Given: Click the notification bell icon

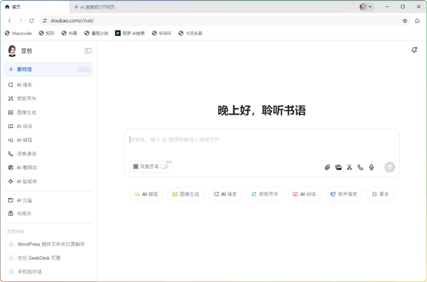Looking at the screenshot, I should 414,50.
